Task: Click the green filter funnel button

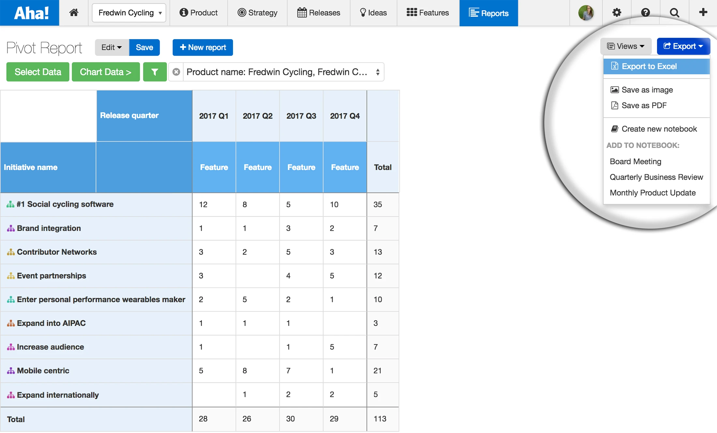Action: point(155,72)
